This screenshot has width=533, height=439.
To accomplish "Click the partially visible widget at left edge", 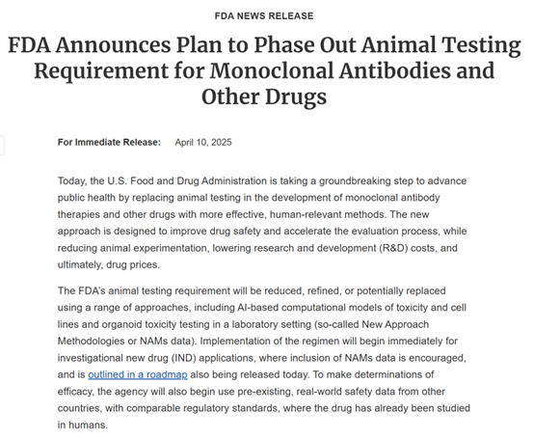I will (x=2, y=146).
